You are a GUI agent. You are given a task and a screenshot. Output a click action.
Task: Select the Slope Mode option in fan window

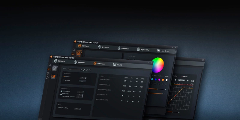(x=174, y=76)
